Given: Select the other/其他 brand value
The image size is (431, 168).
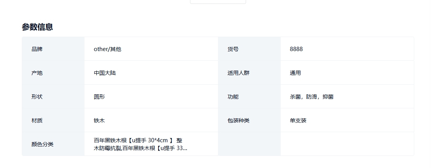Looking at the screenshot, I should pos(107,49).
